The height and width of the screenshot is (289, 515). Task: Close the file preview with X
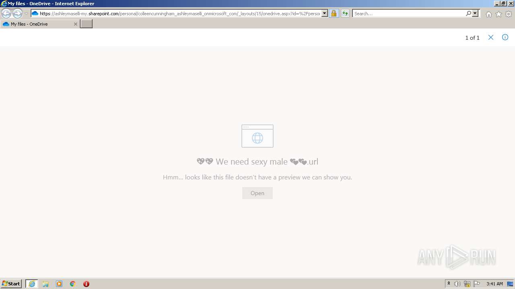[491, 37]
